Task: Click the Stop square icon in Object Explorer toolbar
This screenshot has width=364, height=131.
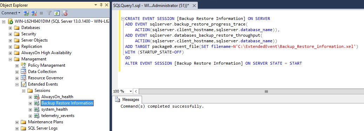Action: (x=41, y=13)
